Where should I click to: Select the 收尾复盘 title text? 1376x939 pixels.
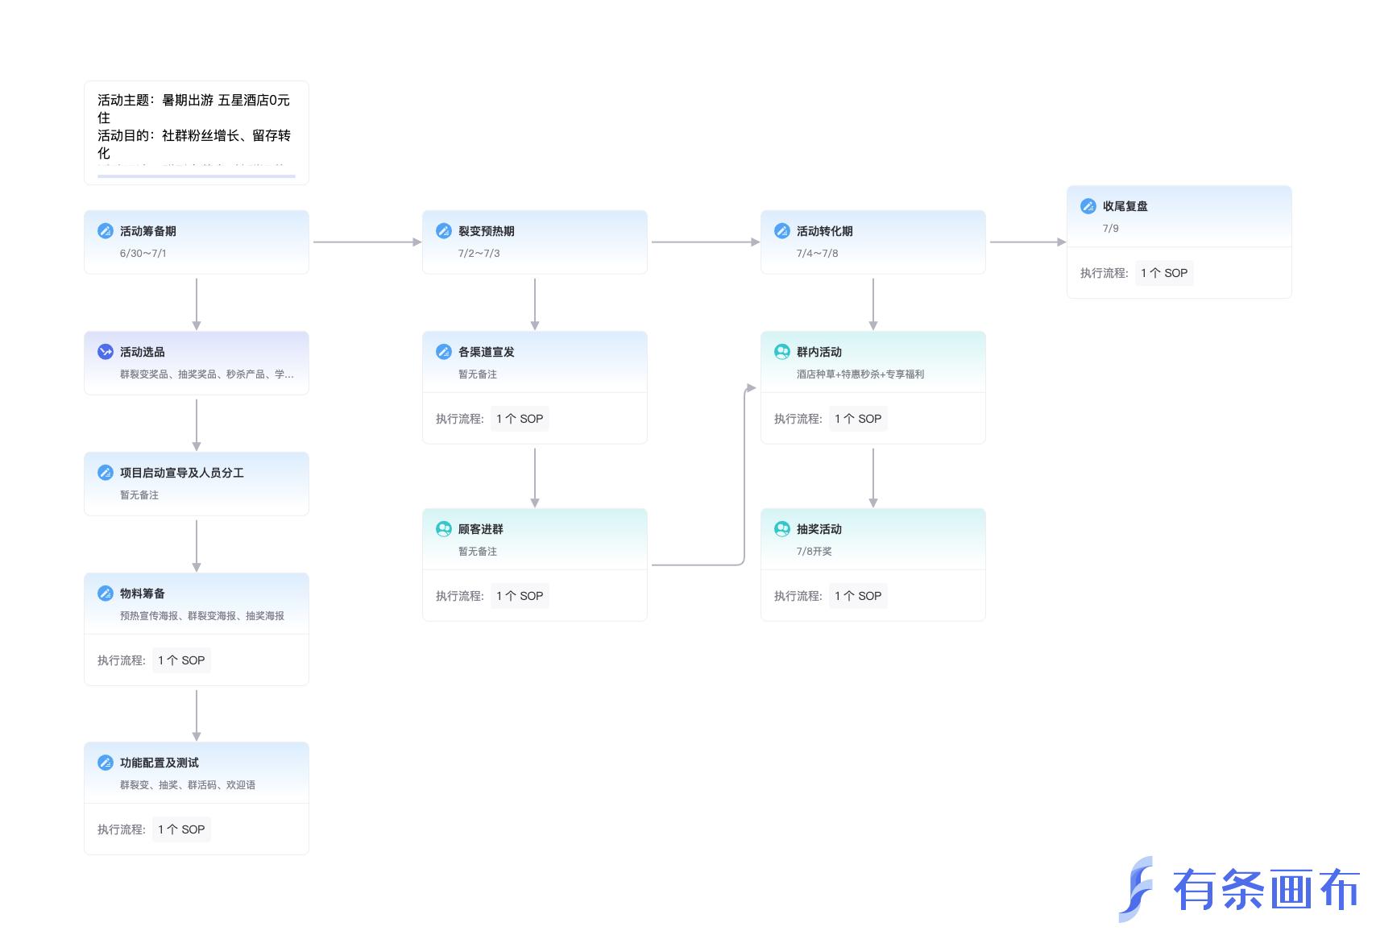(1125, 206)
